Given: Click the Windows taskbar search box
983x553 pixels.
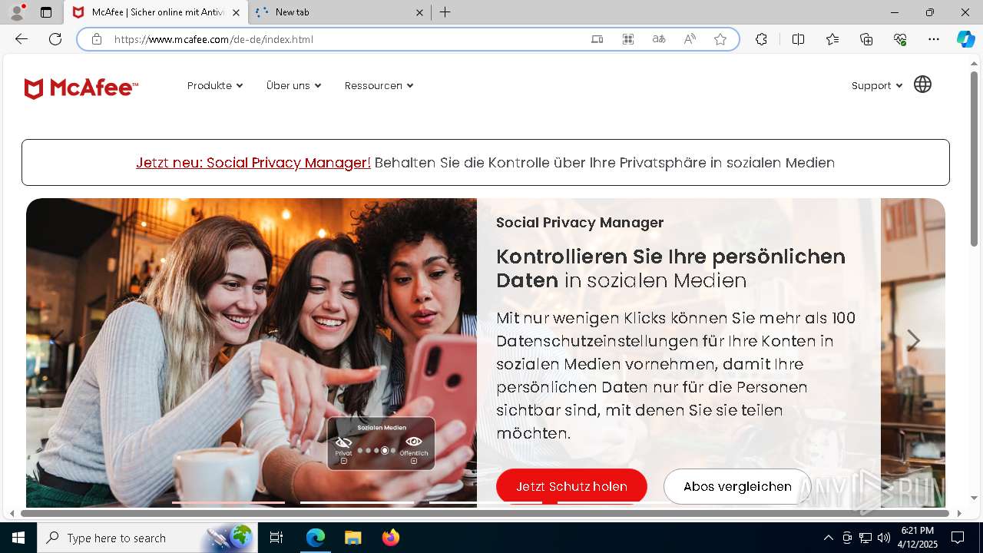Looking at the screenshot, I should pyautogui.click(x=147, y=538).
